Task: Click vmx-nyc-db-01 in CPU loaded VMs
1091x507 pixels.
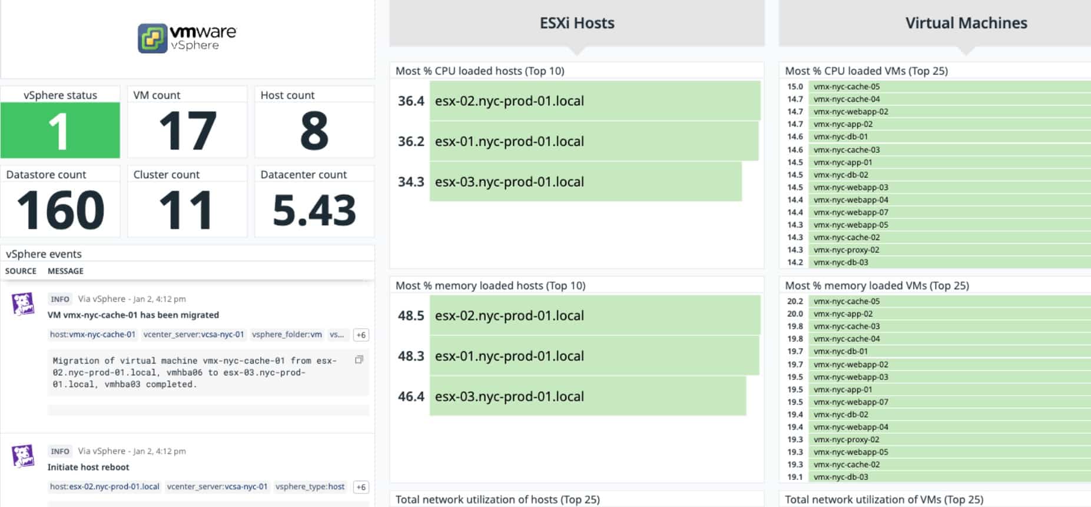Action: tap(949, 136)
